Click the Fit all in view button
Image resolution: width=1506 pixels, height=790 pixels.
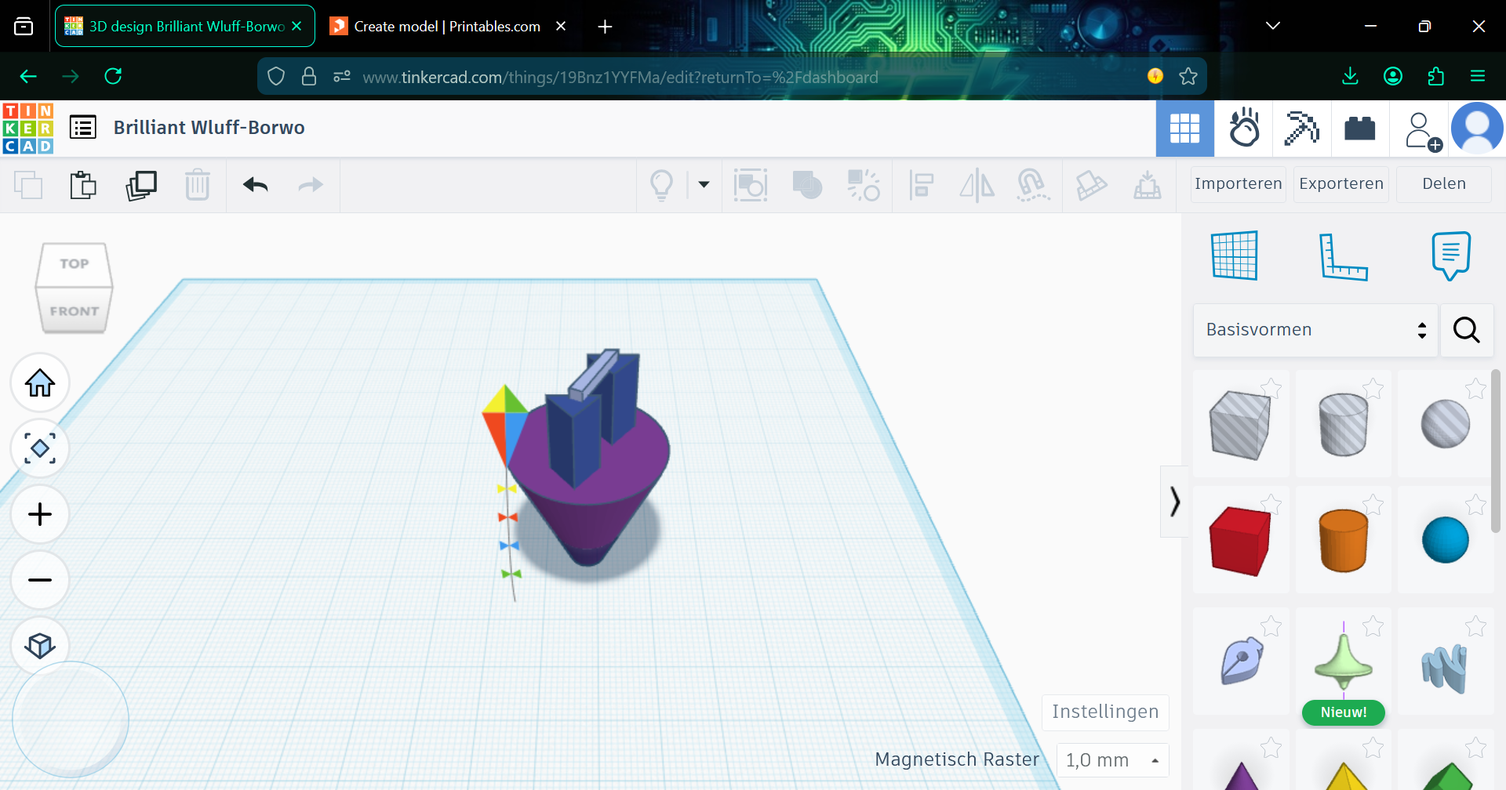point(40,449)
